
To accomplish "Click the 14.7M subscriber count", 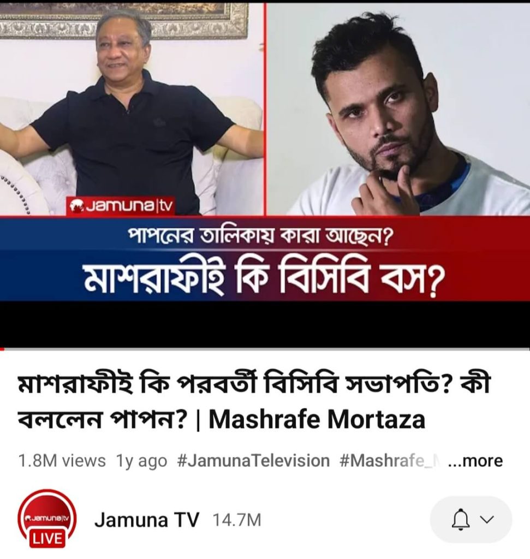I will click(x=237, y=520).
